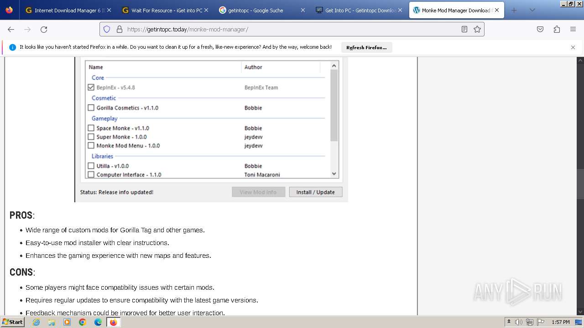Image resolution: width=584 pixels, height=328 pixels.
Task: Click Refresh Firefox button
Action: coord(366,47)
